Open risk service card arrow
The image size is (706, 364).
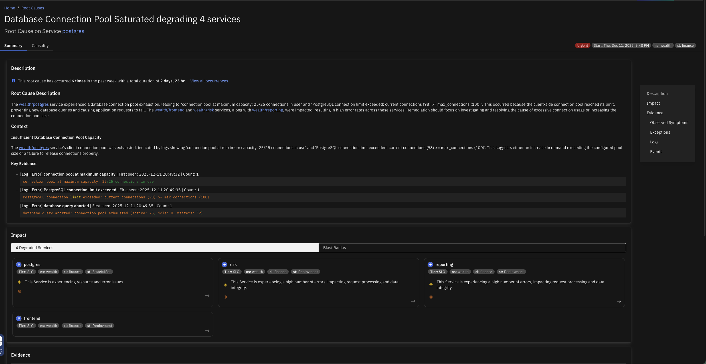(x=413, y=301)
